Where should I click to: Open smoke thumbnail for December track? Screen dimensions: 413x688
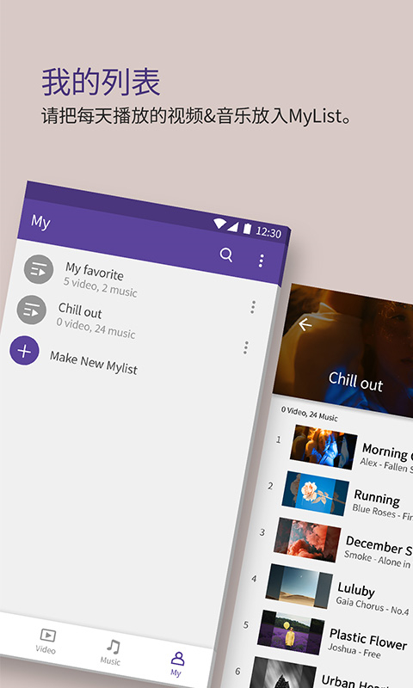tap(307, 540)
